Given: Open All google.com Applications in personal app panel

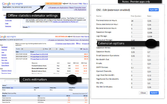Looking at the screenshot, I should 58,8.
